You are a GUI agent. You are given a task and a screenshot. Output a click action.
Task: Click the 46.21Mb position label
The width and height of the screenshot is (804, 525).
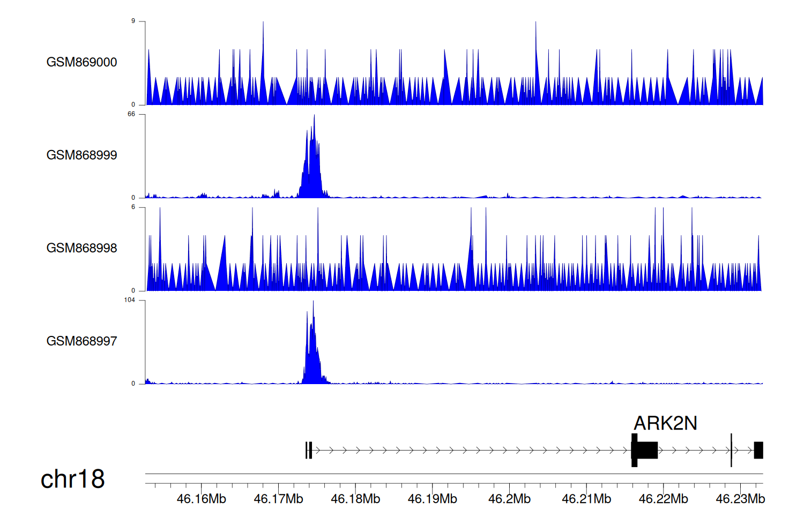586,499
